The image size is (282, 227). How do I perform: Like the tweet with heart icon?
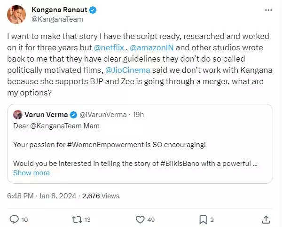point(140,219)
